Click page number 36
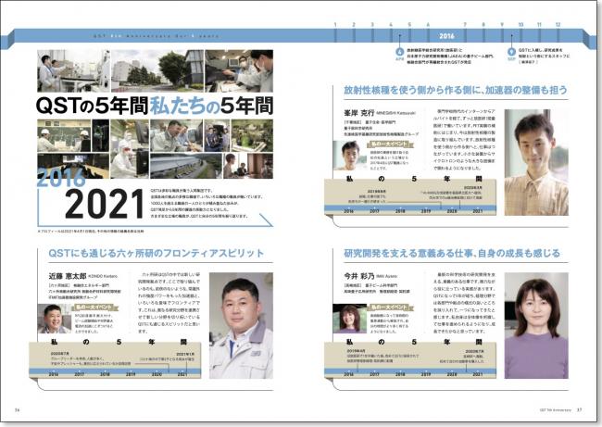This screenshot has width=602, height=427. [17, 410]
